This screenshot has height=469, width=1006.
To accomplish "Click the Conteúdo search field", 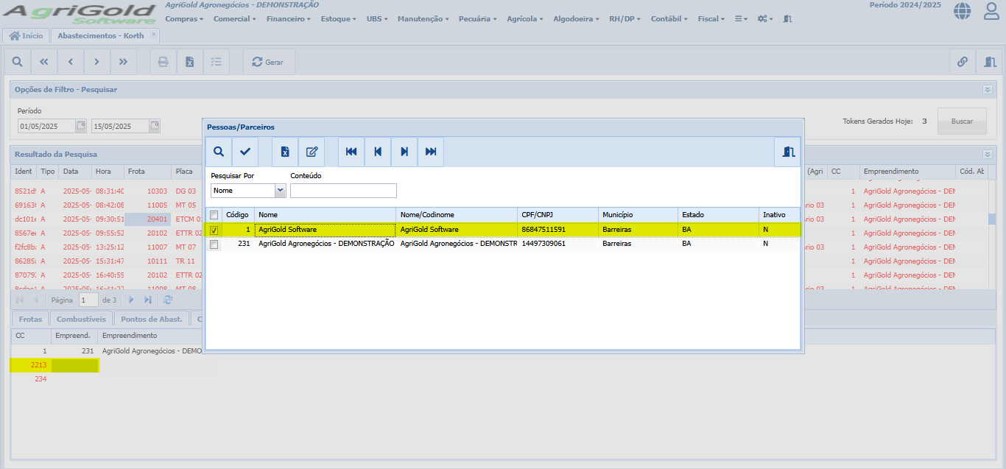I will (343, 191).
